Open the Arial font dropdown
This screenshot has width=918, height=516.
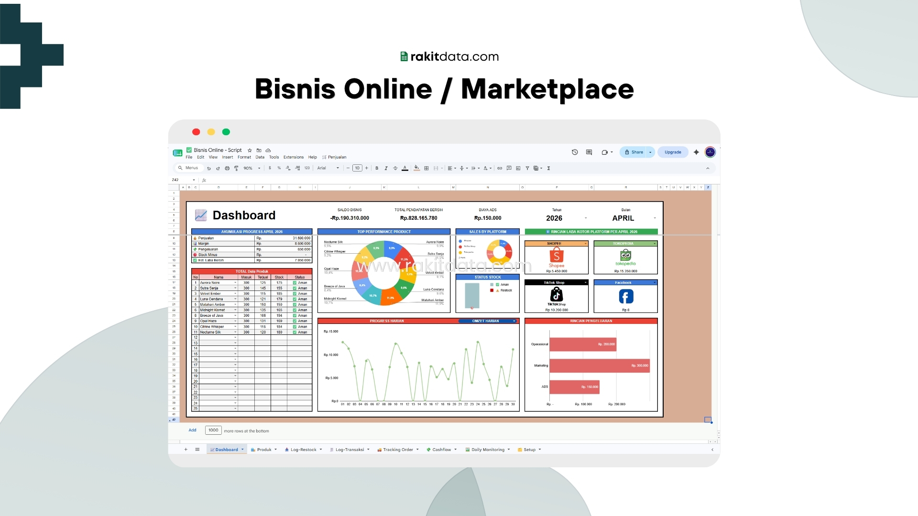(328, 168)
